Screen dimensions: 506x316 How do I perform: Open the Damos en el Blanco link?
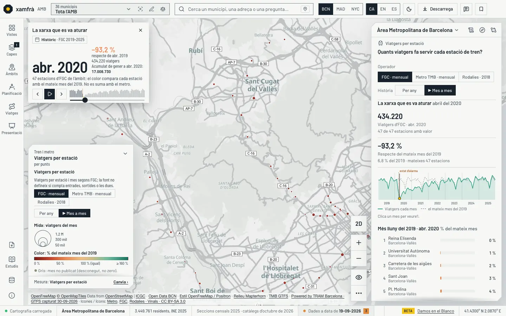coord(436,311)
